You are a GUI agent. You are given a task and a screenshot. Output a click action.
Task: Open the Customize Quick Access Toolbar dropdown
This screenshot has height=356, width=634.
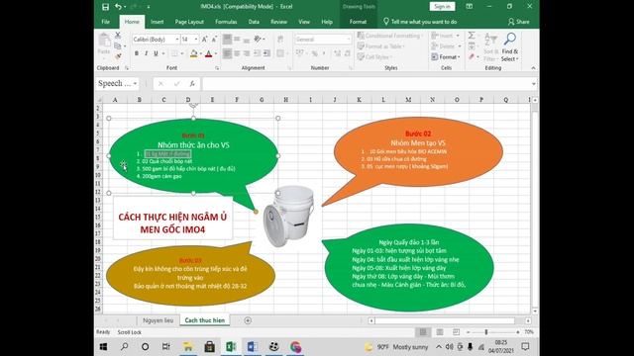pos(149,7)
